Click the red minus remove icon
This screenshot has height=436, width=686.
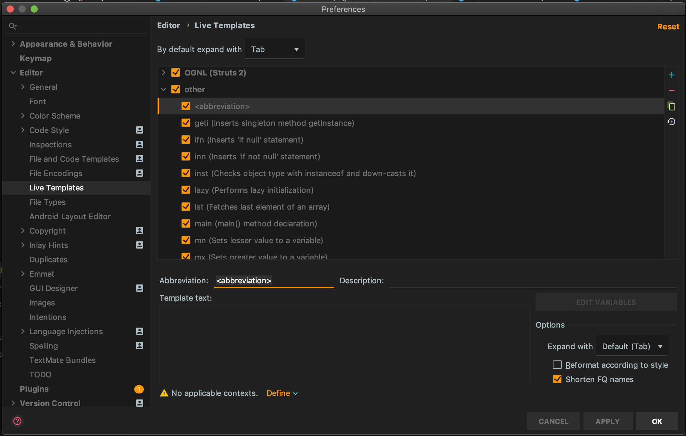coord(671,90)
